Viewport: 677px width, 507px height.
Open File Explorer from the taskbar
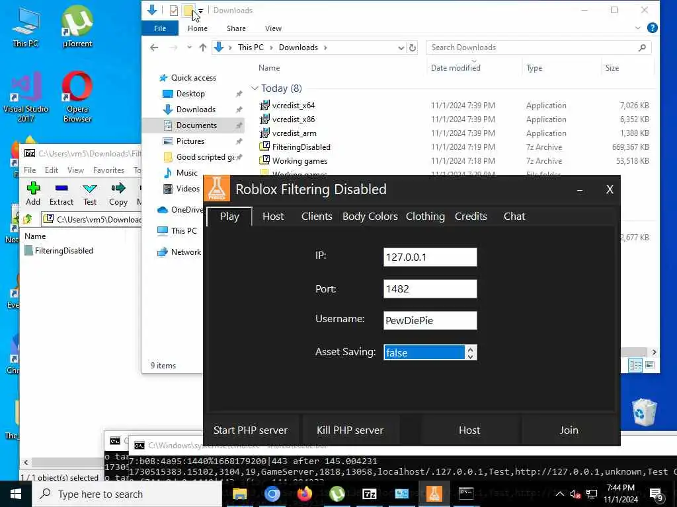click(x=239, y=494)
